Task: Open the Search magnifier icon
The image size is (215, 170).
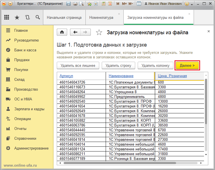Action: [x=38, y=17]
